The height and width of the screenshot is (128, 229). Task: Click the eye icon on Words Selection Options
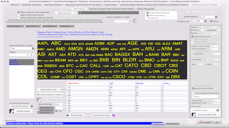(x=38, y=95)
